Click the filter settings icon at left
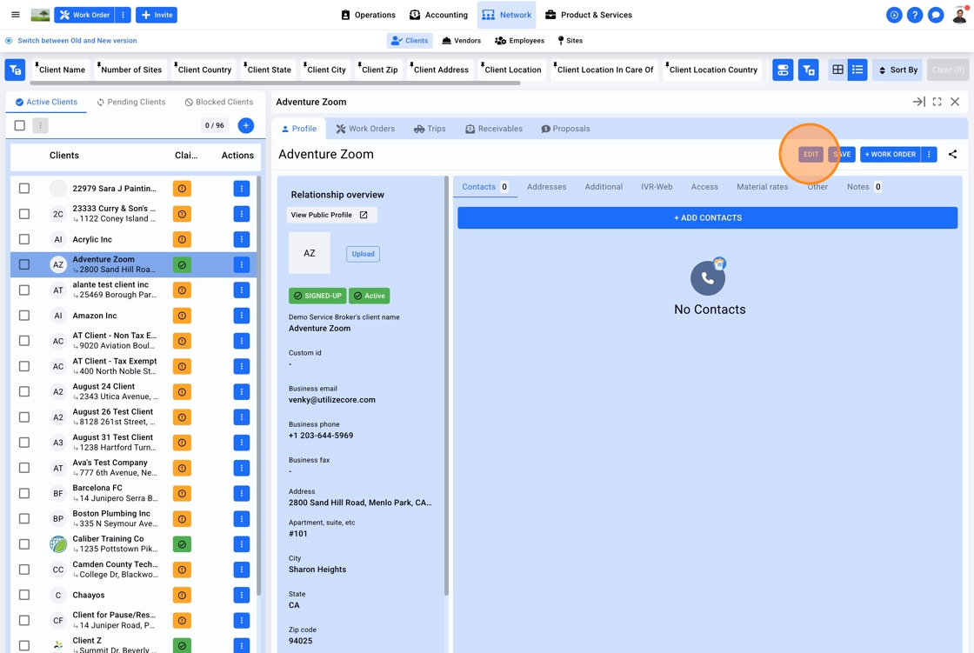The width and height of the screenshot is (974, 653). click(x=15, y=70)
